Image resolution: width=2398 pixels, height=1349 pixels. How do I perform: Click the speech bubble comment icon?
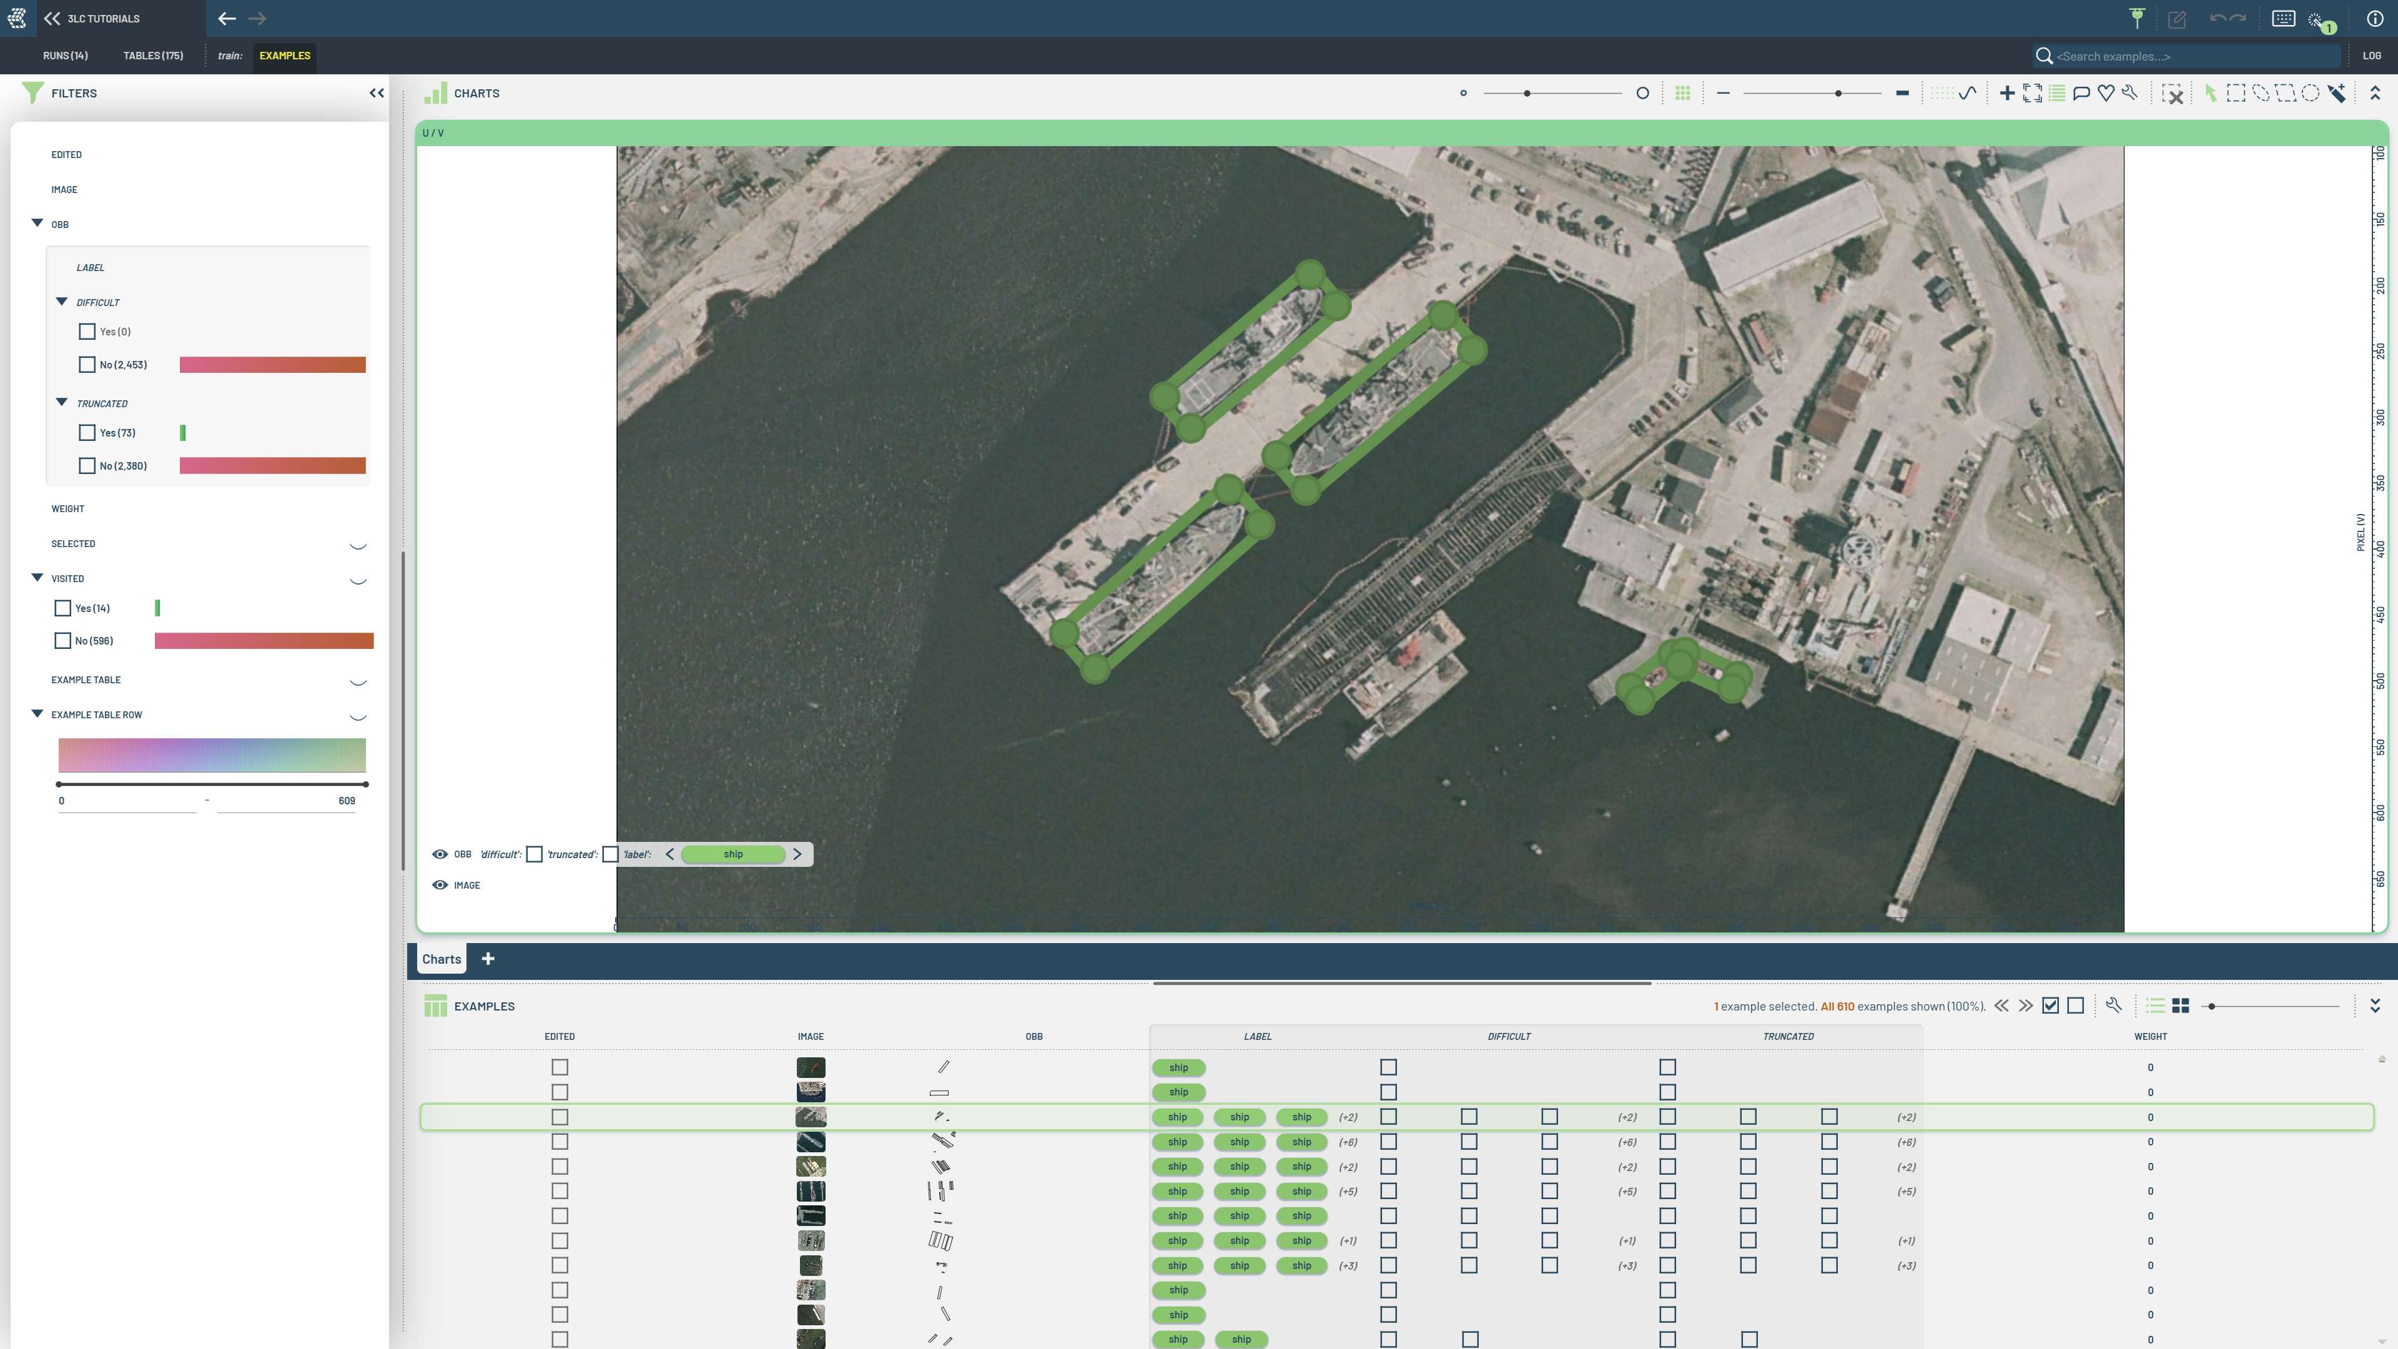(2081, 93)
